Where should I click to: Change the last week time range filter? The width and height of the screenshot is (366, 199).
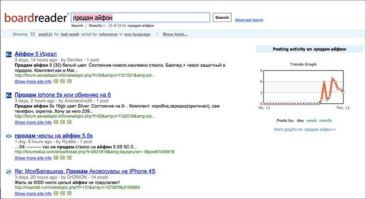(x=70, y=34)
